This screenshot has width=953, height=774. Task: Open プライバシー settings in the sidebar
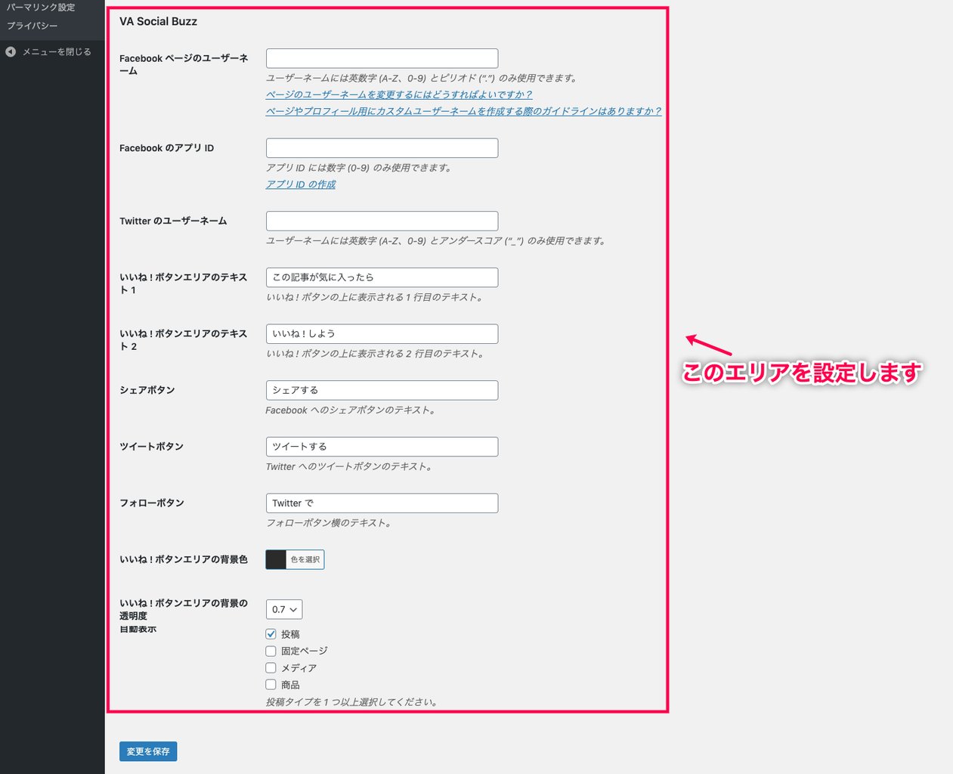32,26
